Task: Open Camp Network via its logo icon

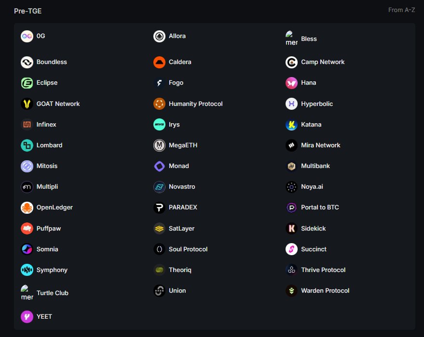Action: 291,62
